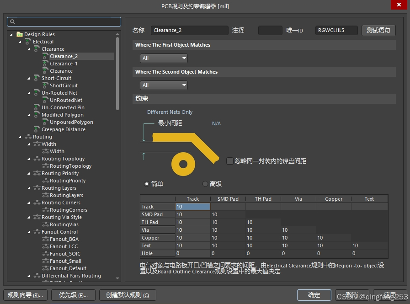This screenshot has height=304, width=410.
Task: Open the 规则向导 rule wizard
Action: 25,295
